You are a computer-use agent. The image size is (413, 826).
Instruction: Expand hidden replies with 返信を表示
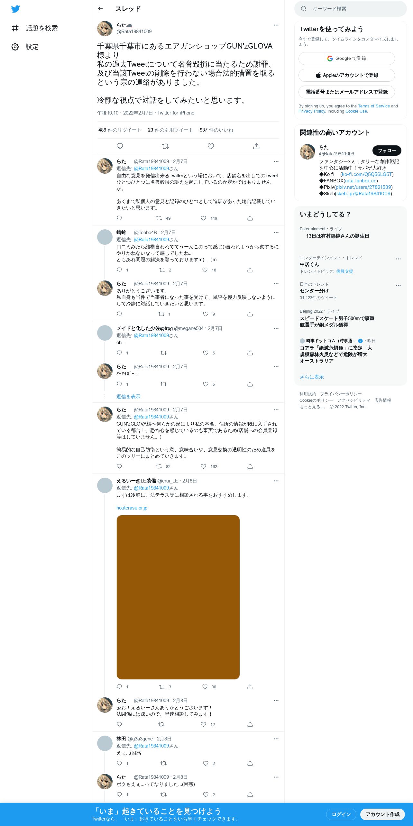(128, 397)
